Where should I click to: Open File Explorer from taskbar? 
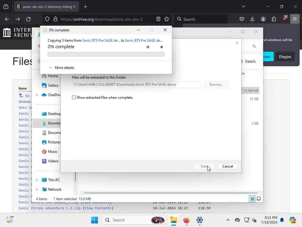click(173, 220)
